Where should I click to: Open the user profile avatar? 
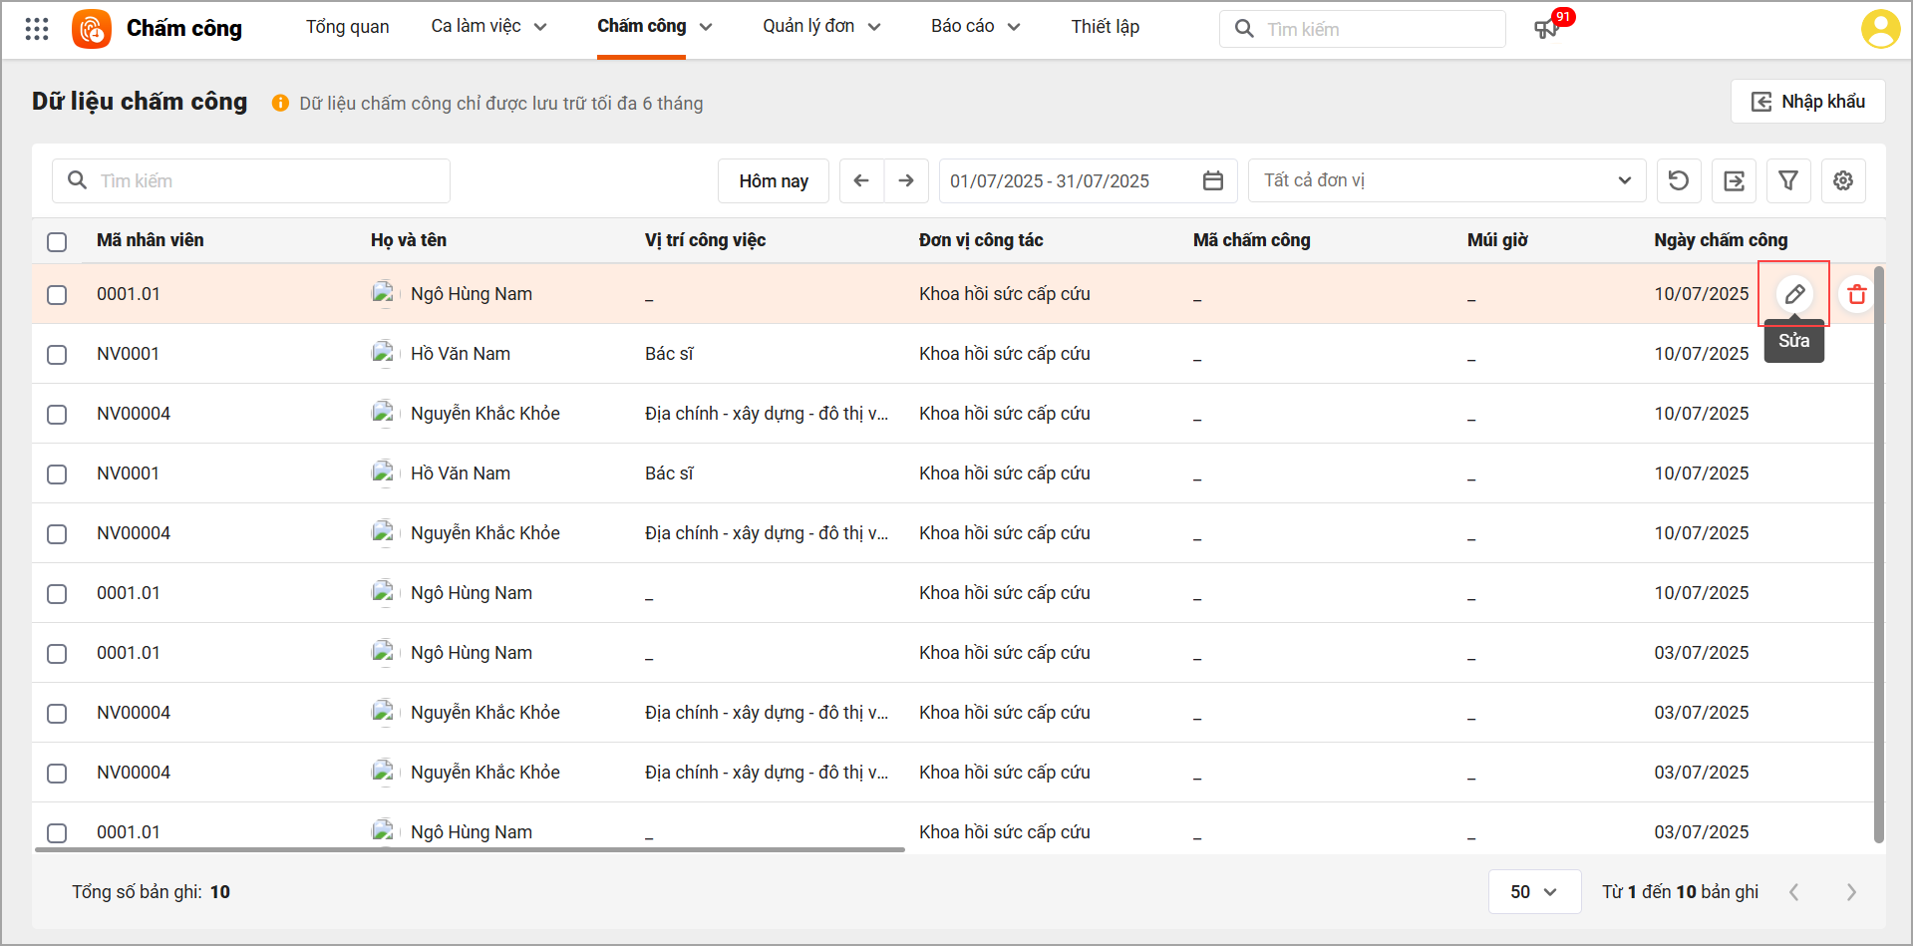coord(1879,29)
